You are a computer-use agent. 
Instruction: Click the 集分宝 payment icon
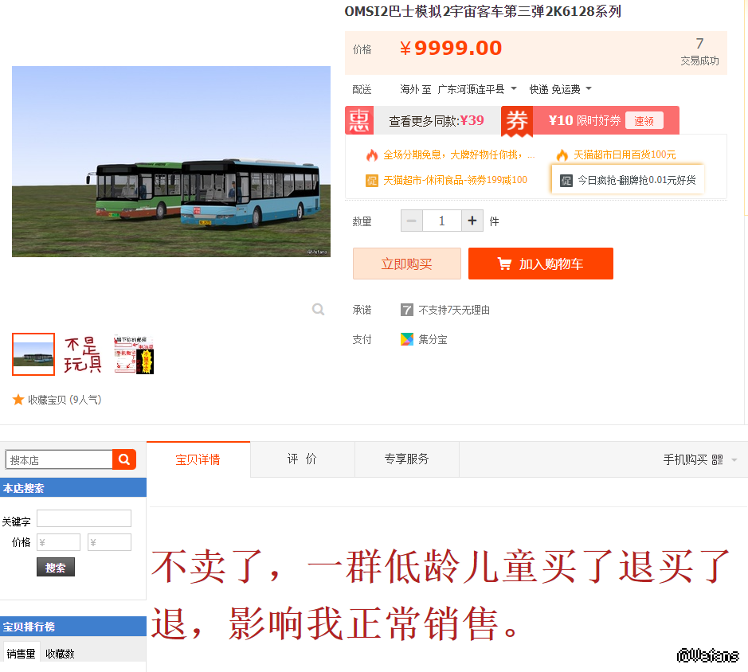[x=406, y=339]
